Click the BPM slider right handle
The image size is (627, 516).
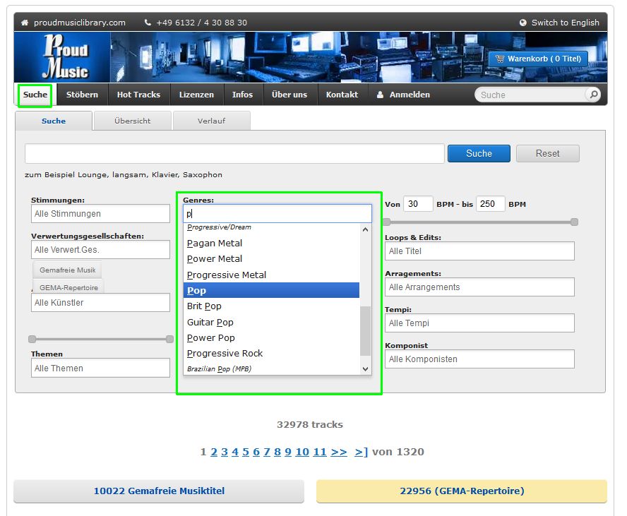point(574,222)
